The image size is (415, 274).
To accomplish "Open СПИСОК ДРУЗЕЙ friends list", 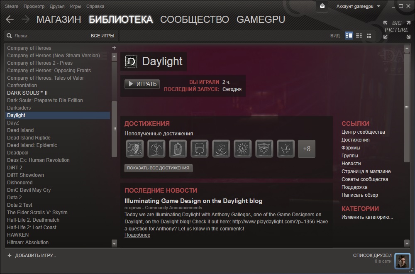I will pyautogui.click(x=372, y=255).
